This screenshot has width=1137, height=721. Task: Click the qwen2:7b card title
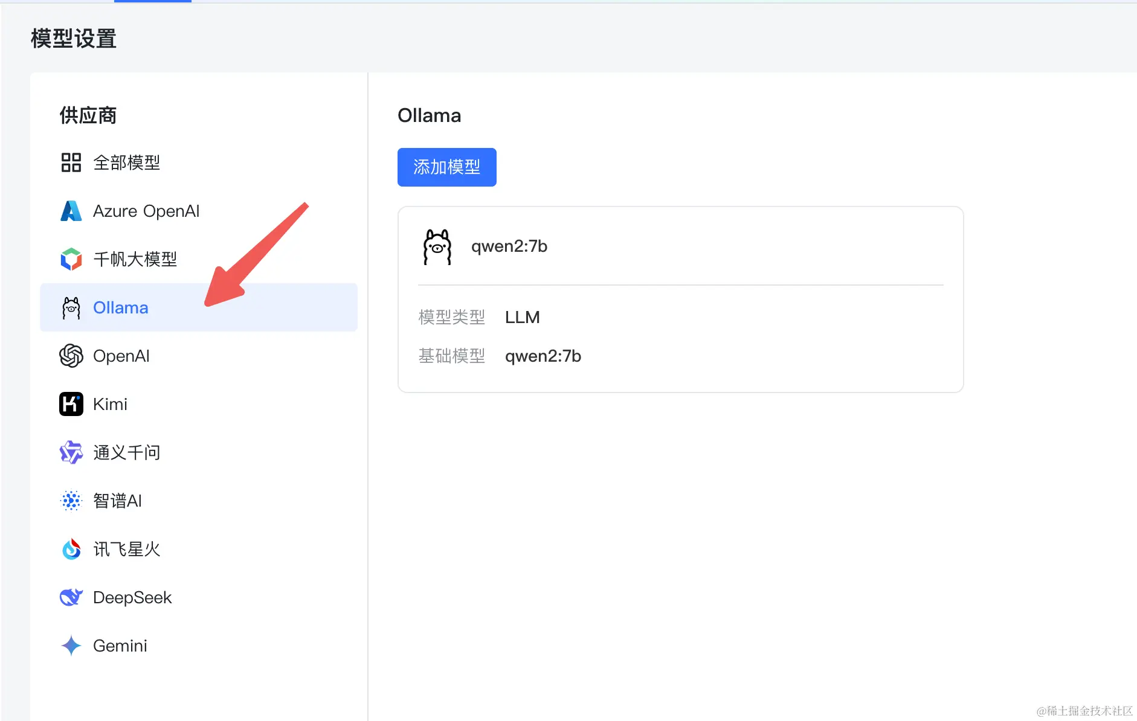(x=509, y=246)
